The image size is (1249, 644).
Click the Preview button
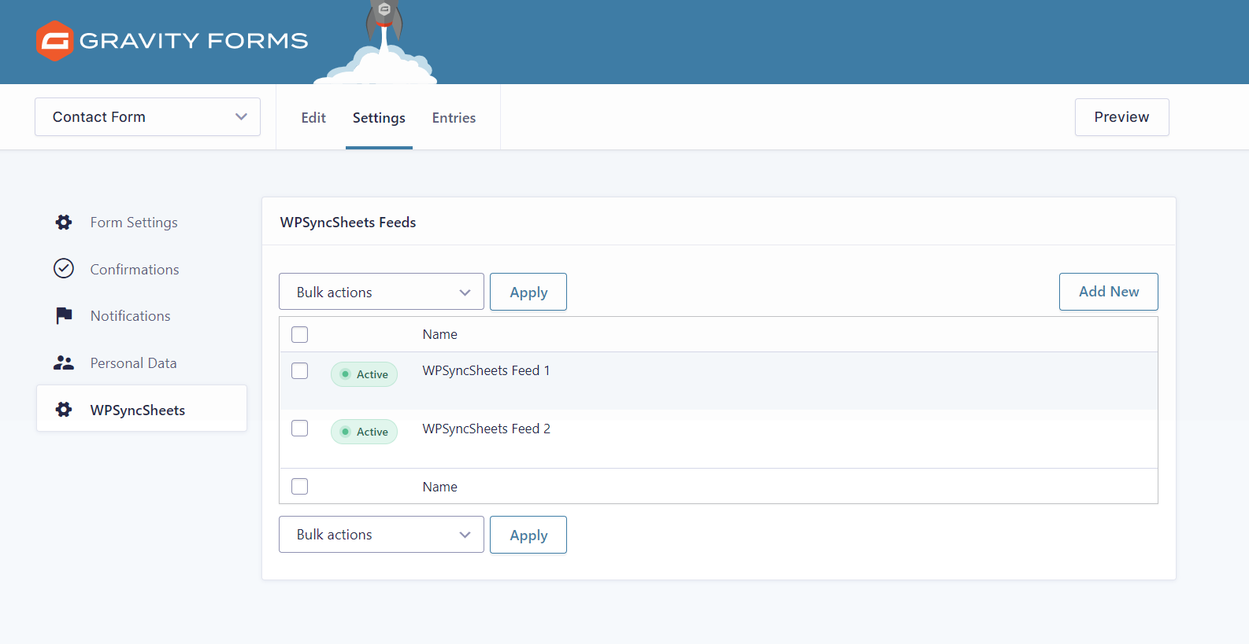point(1121,117)
